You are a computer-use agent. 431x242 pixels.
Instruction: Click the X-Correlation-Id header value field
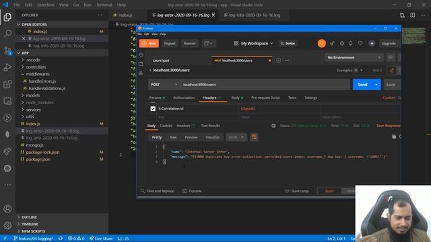pos(279,109)
